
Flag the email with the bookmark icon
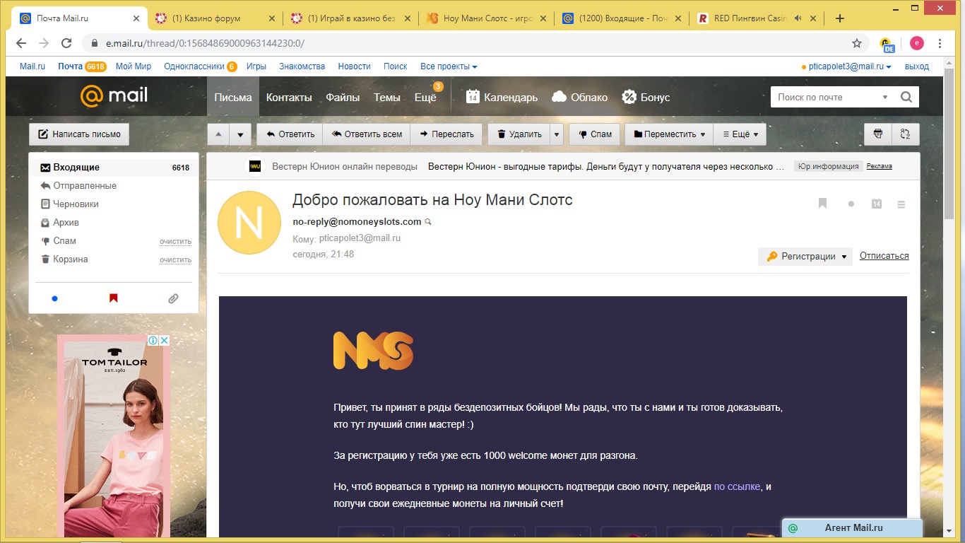(822, 204)
